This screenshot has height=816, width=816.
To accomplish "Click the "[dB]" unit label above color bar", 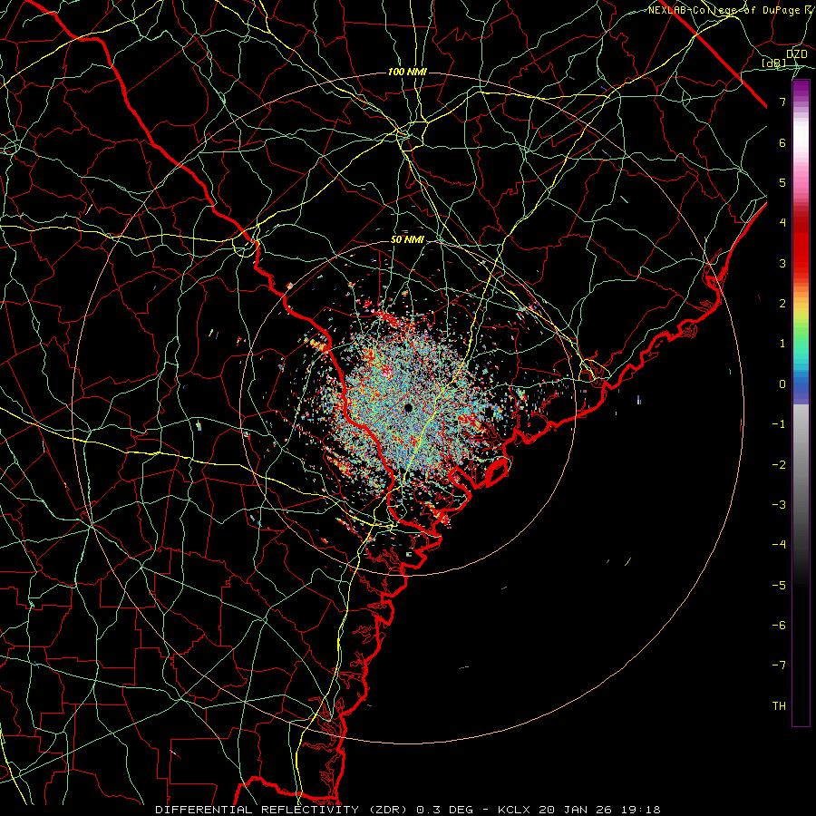I will pos(774,63).
